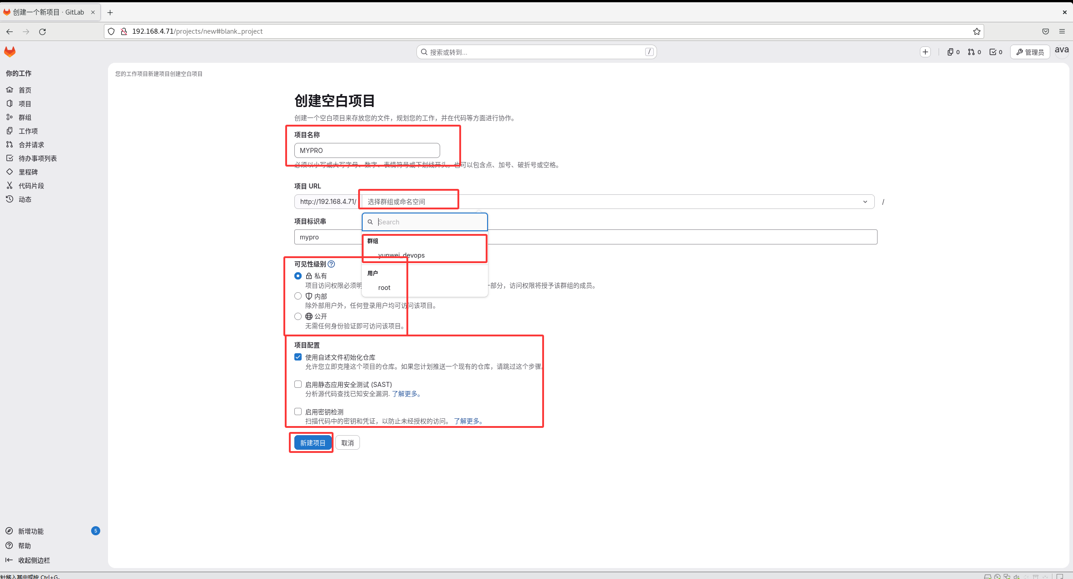Click the 项目名称 input field containing MYPRO
This screenshot has width=1073, height=579.
367,151
